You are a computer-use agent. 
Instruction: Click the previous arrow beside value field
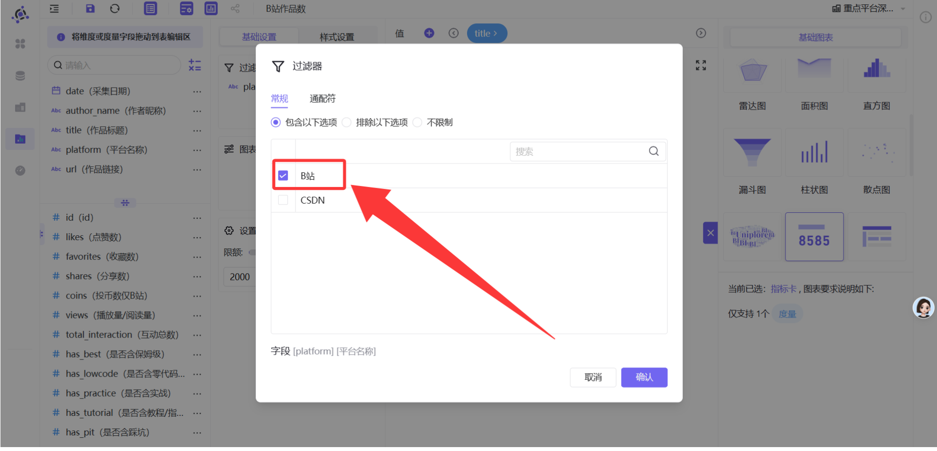point(453,33)
